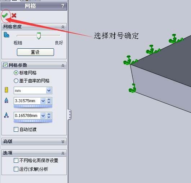This screenshot has width=191, height=183.
Task: Click the mesh density slider handle
Action: point(39,36)
